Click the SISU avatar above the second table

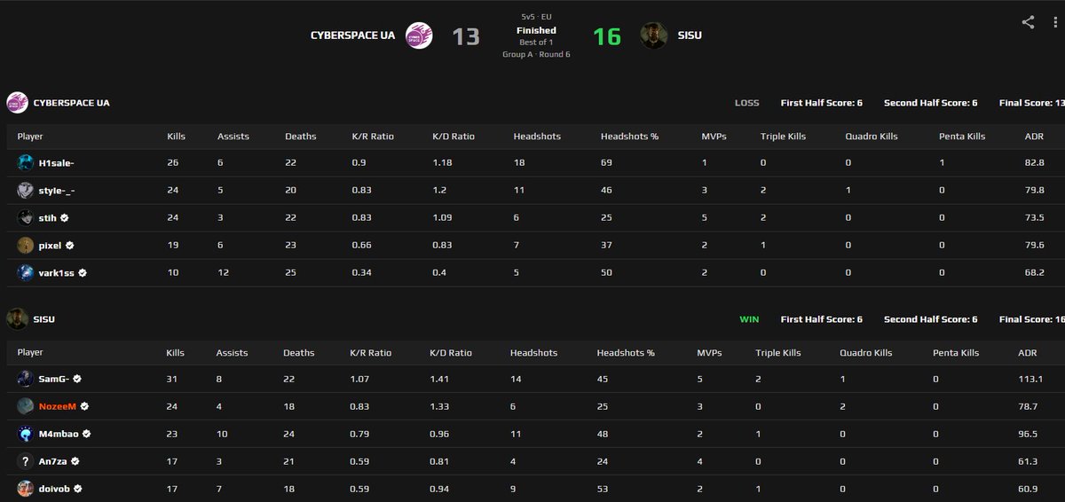(17, 318)
